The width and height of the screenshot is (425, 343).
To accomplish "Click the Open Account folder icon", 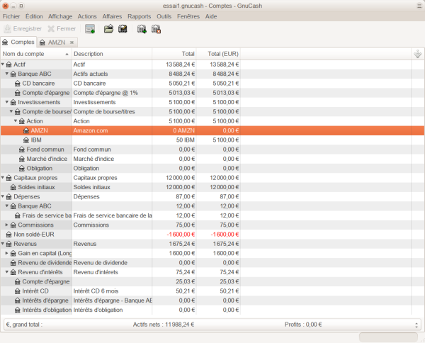I will (108, 29).
